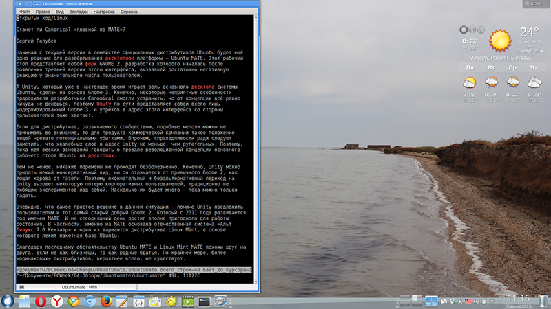Click the scissors clipboard tray icon

(459, 301)
